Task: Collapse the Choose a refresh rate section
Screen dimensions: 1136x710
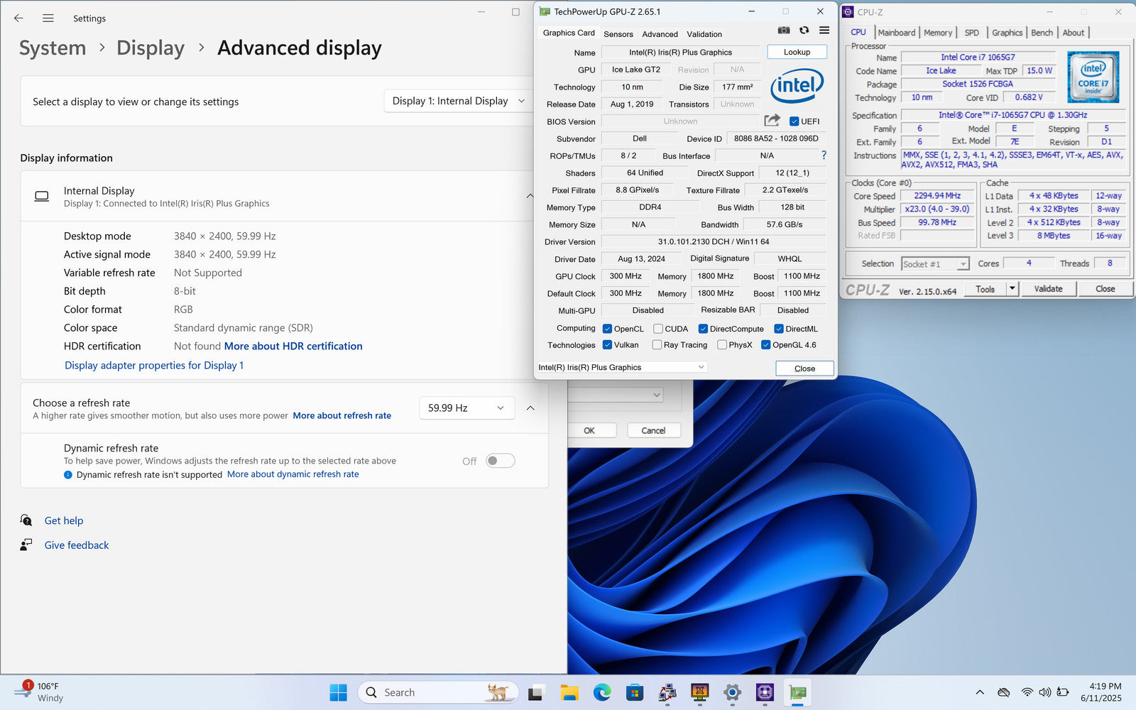Action: tap(530, 408)
